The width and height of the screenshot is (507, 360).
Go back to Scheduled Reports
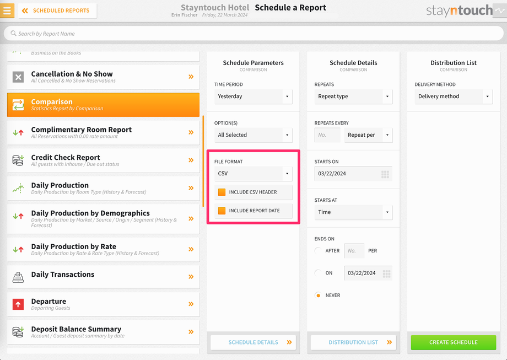(57, 10)
